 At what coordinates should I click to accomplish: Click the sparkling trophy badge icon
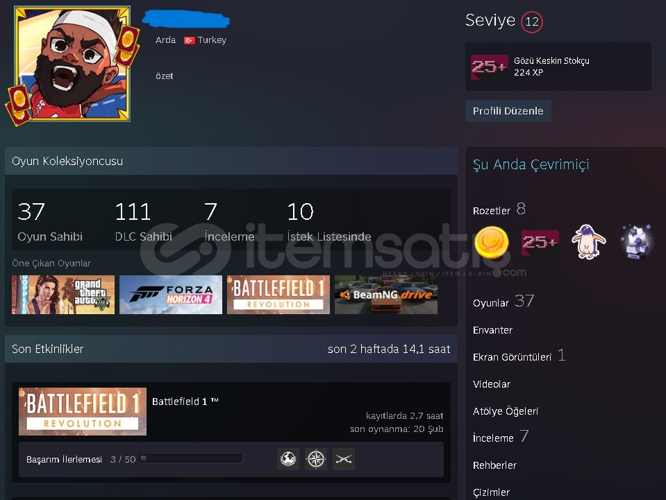tap(636, 242)
